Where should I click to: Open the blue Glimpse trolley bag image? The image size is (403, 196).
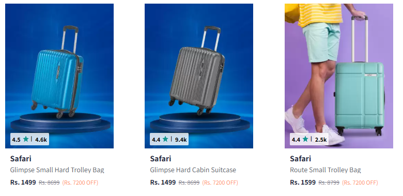point(59,76)
